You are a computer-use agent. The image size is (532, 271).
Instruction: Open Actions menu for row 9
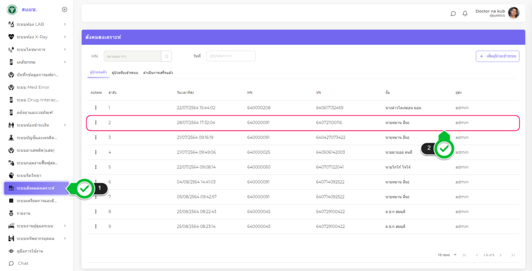tap(96, 226)
